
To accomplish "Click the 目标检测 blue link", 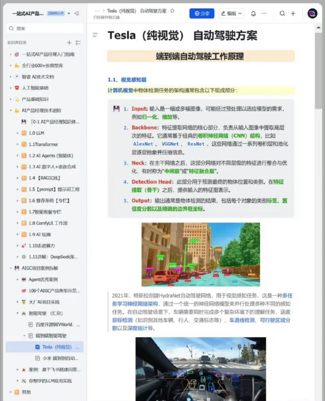I will point(122,320).
